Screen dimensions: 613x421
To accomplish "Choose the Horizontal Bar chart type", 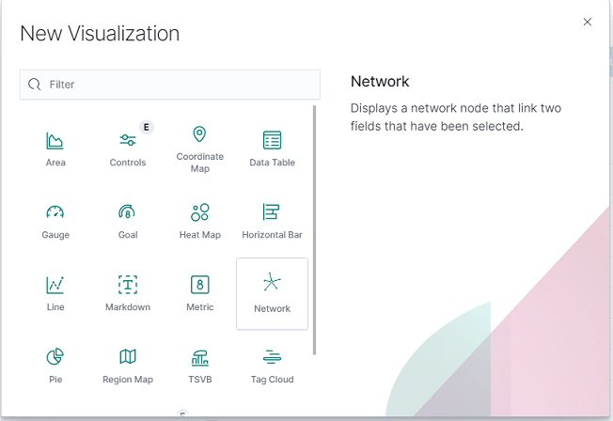I will (x=272, y=221).
